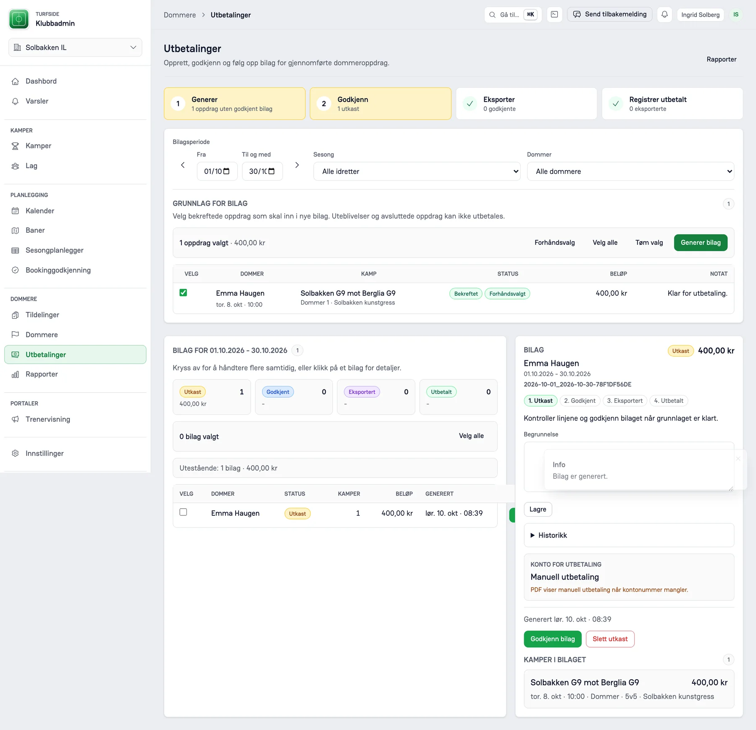756x730 pixels.
Task: Expand the Historikk section
Action: [629, 535]
